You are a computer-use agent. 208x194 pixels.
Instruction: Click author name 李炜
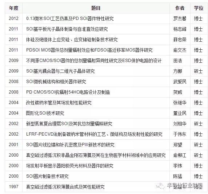177,166
